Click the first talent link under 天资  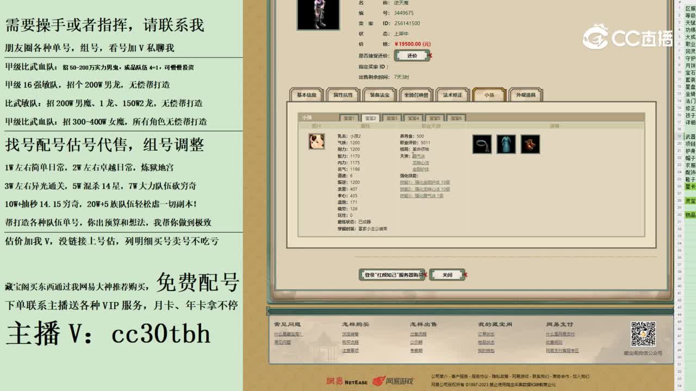(418, 156)
